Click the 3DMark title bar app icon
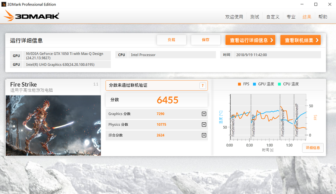Image resolution: width=336 pixels, height=194 pixels. point(4,4)
